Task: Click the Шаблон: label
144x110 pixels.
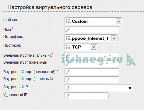Action: click(x=11, y=20)
